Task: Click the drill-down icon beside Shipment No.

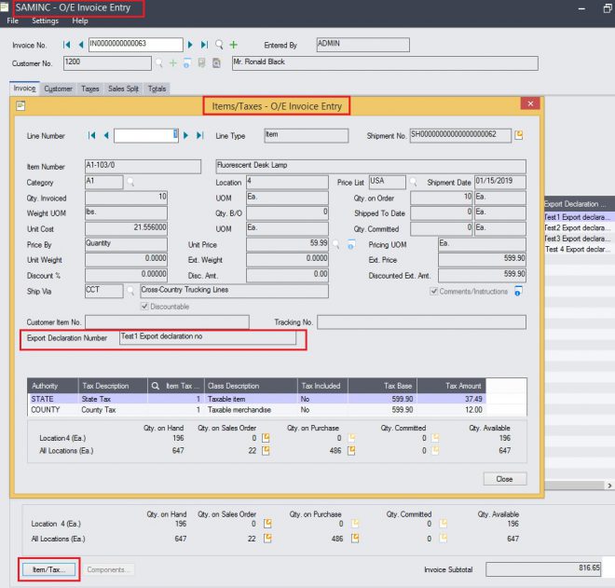Action: pos(519,135)
